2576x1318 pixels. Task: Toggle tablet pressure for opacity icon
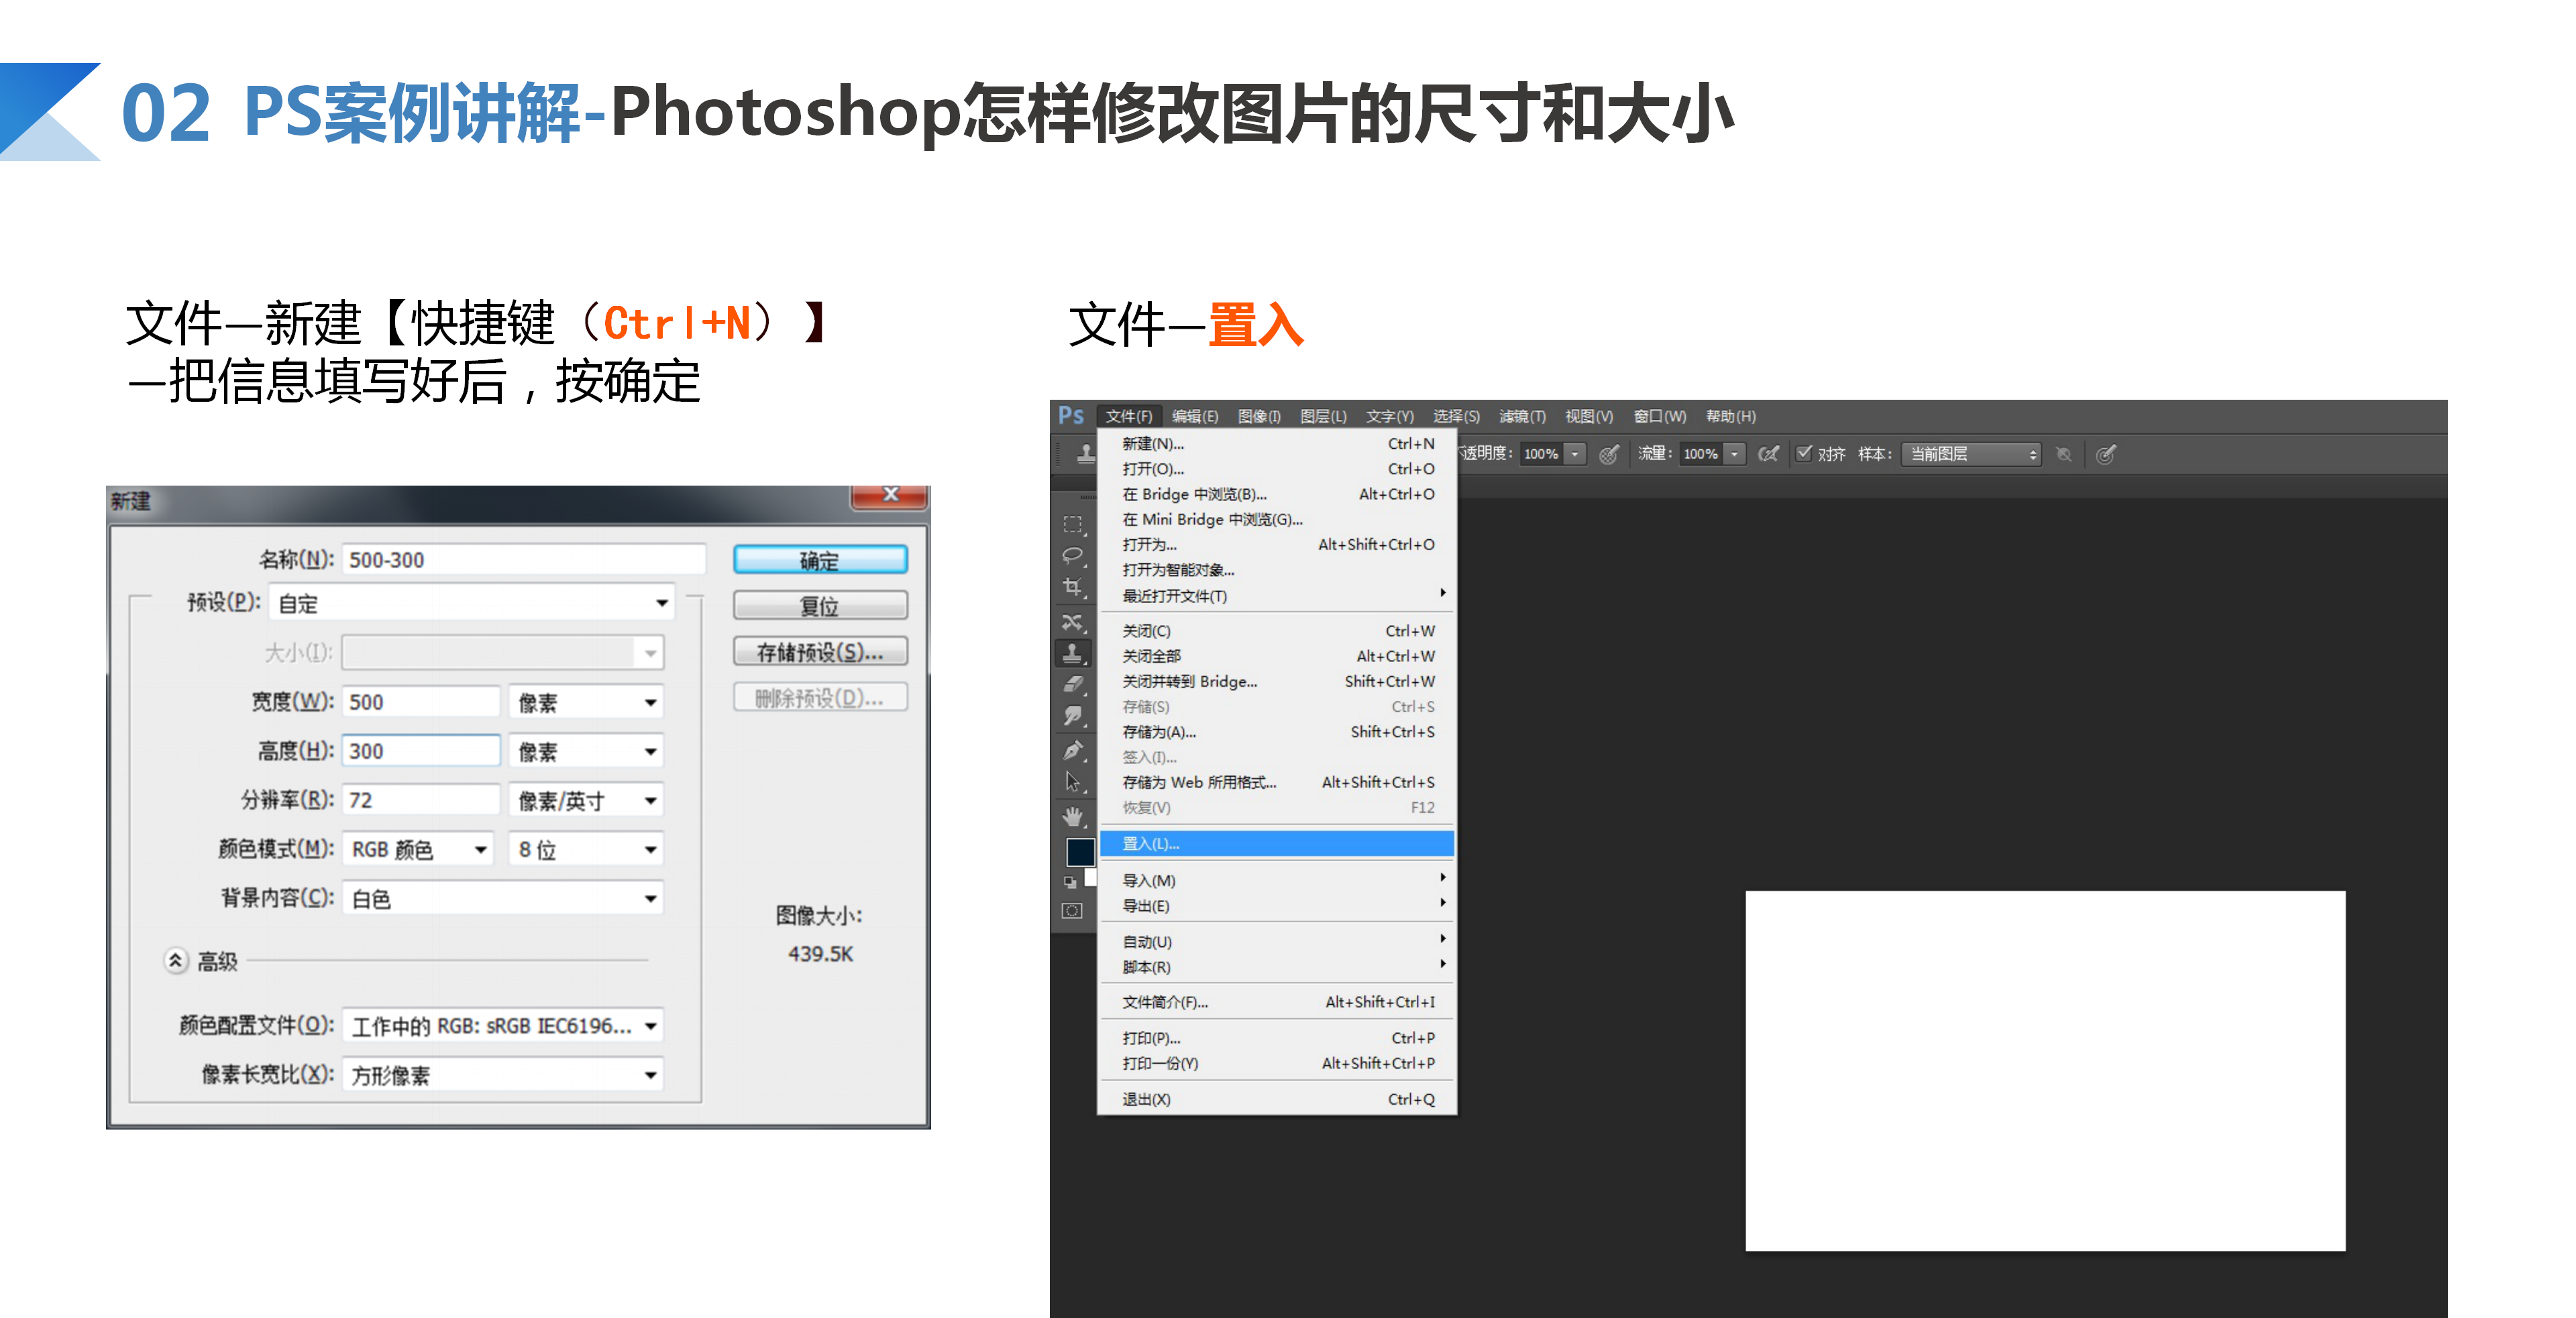[x=1609, y=455]
